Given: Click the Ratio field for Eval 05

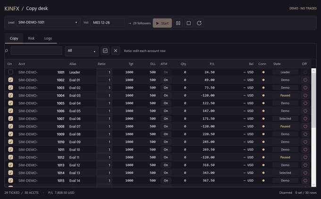Looking at the screenshot, I should [104, 111].
